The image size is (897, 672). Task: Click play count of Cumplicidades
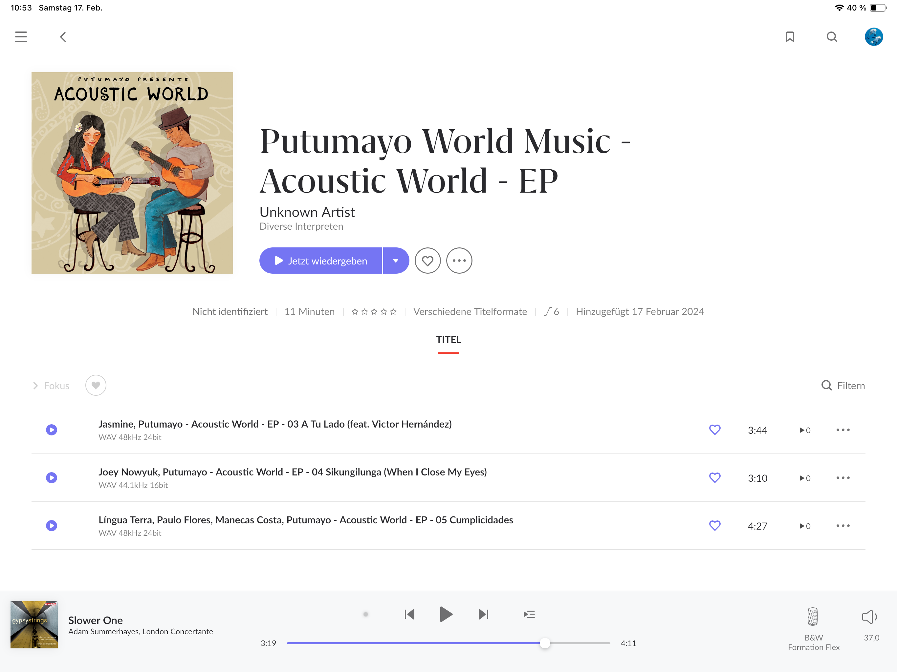(x=805, y=526)
